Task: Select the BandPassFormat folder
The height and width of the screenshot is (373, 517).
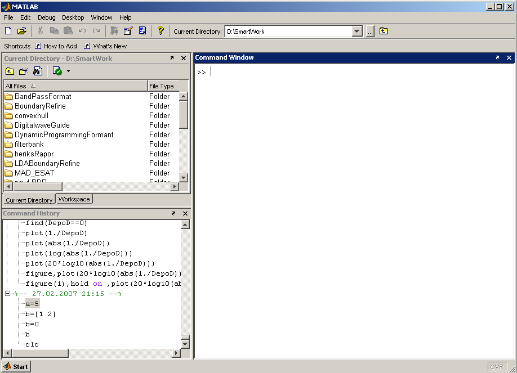Action: pyautogui.click(x=43, y=97)
